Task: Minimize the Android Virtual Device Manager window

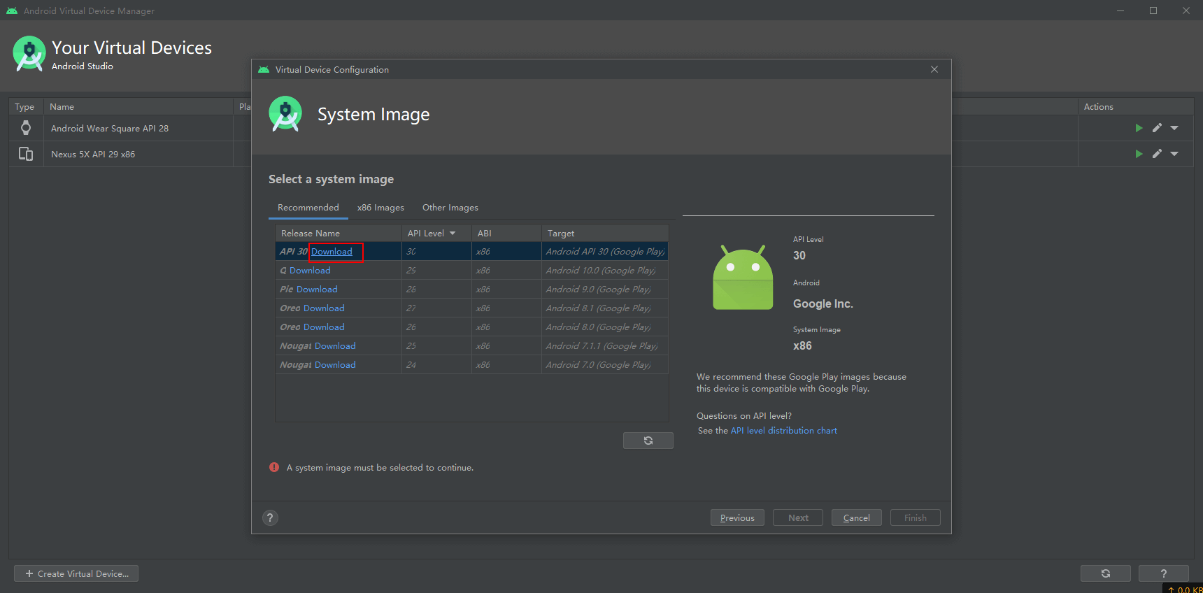Action: (1120, 10)
